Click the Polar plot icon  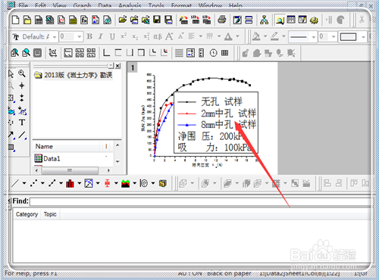[x=144, y=183]
